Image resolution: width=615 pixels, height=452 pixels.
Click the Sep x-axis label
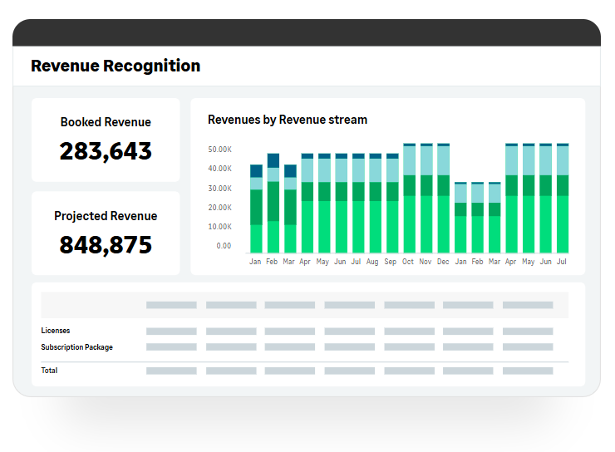[x=391, y=262]
